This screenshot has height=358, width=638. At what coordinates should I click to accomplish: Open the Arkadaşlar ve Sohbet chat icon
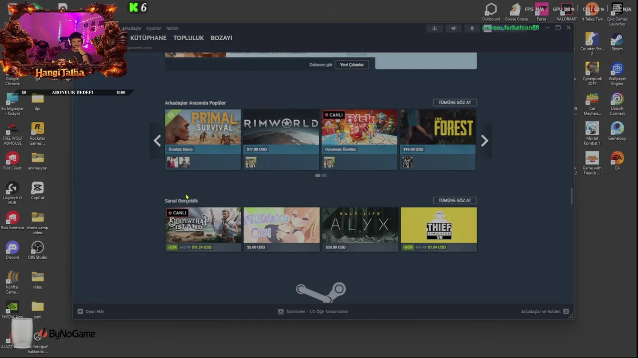[566, 311]
